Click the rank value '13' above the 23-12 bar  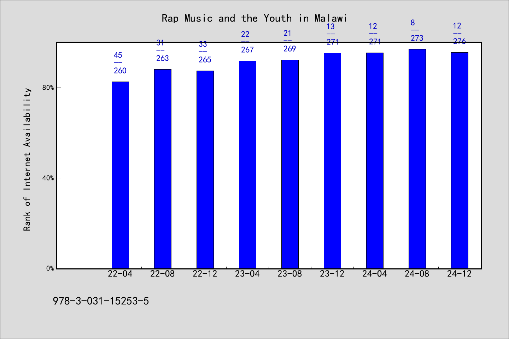click(330, 26)
